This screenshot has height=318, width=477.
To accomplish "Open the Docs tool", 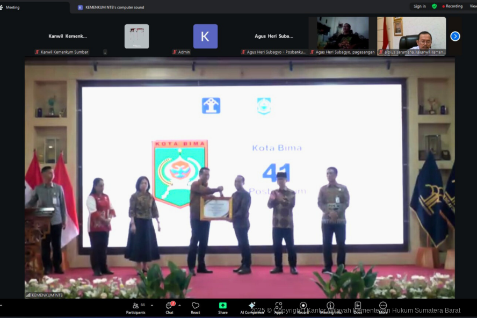I will point(358,308).
